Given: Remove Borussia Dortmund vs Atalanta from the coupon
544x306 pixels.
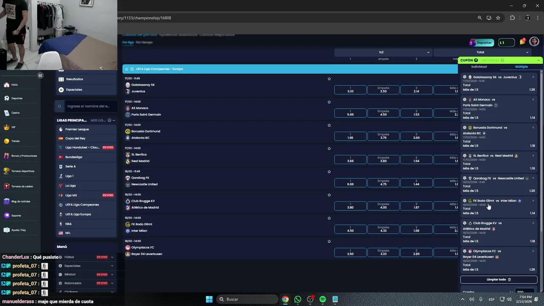Looking at the screenshot, I should [533, 127].
